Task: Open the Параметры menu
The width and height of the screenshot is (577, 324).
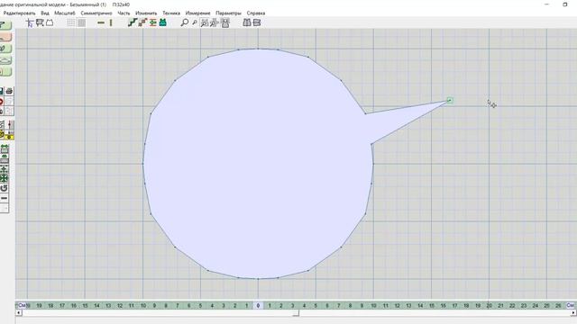Action: (228, 13)
